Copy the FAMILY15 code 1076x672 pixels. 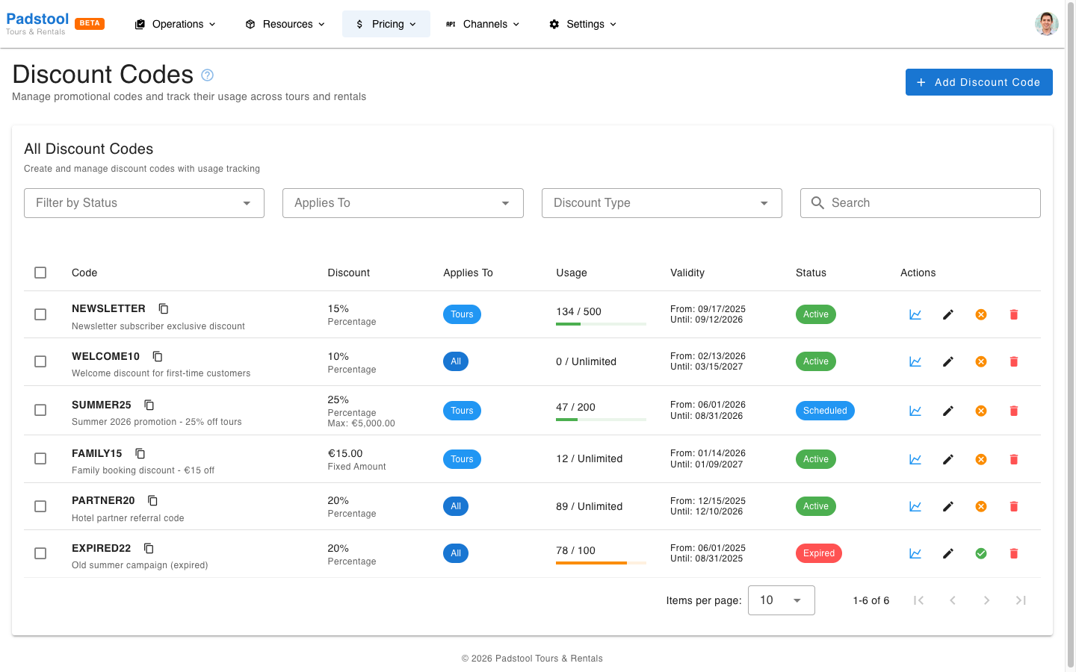point(140,453)
